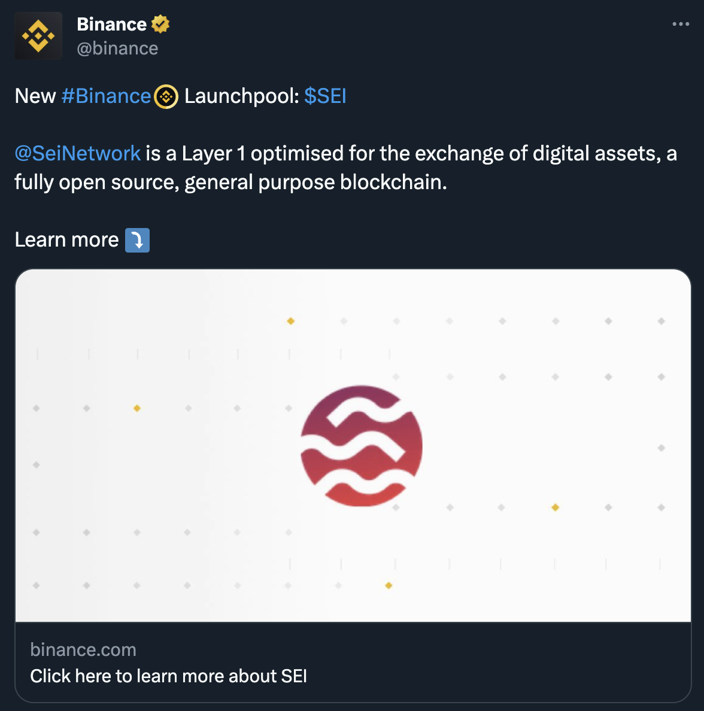Click the leftmost yellow diamond in preview image
Screen dimensions: 704x711
[x=137, y=408]
